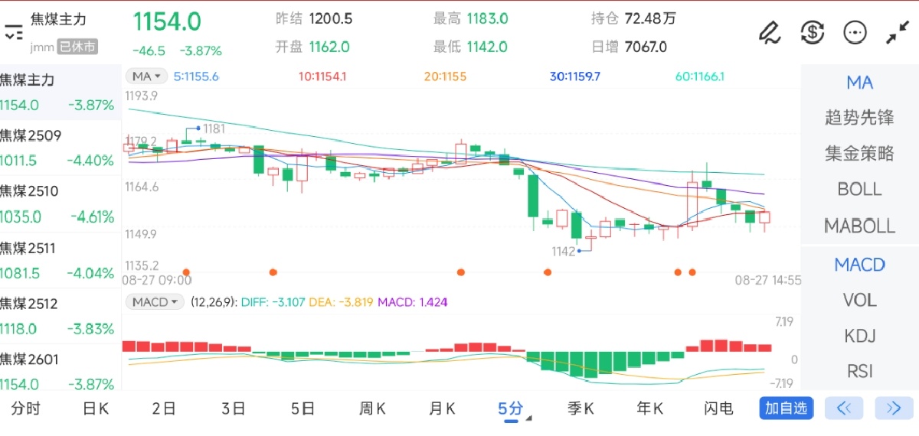The image size is (919, 436).
Task: Tap the 已休市 market status badge
Action: 77,47
